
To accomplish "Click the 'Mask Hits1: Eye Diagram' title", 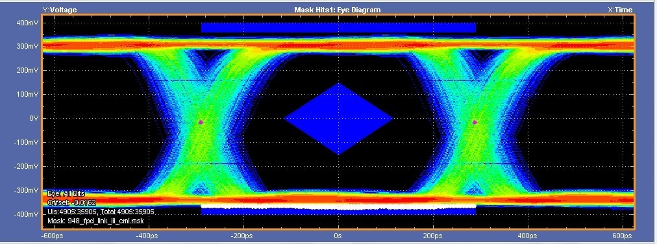I will 338,10.
